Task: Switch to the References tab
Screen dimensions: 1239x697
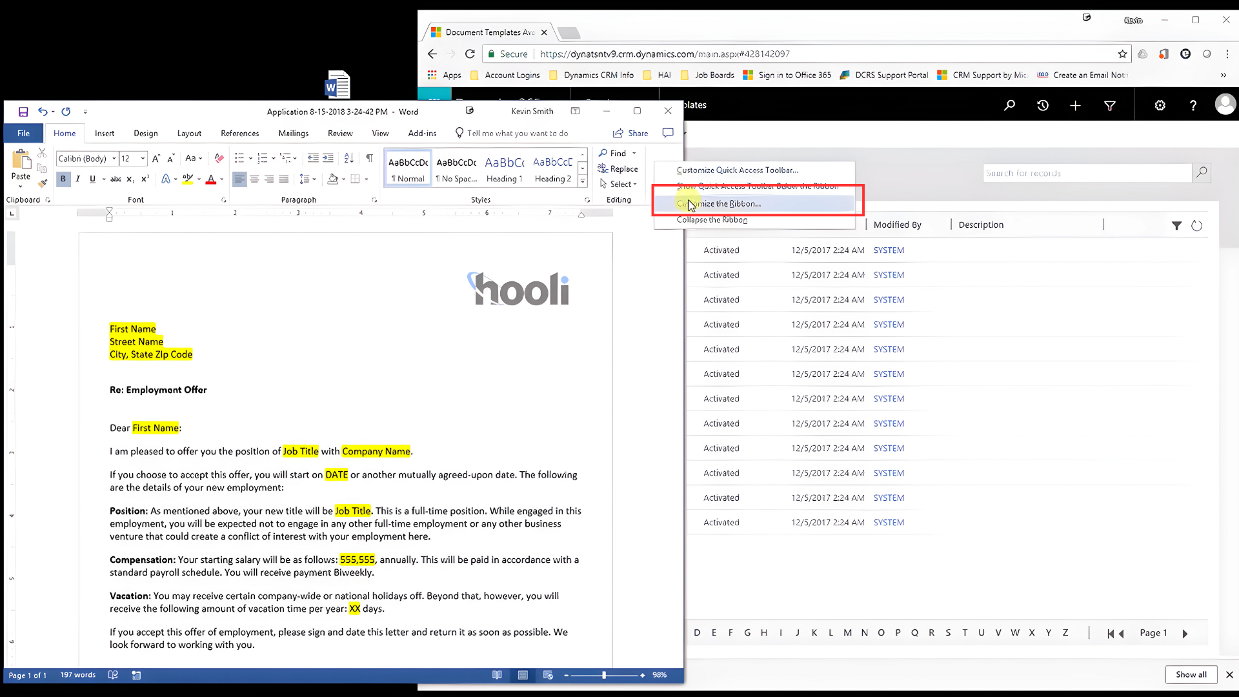Action: pyautogui.click(x=240, y=133)
